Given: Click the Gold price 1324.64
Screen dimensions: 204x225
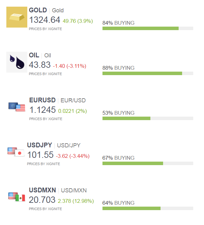Looking at the screenshot, I should click(x=44, y=20).
